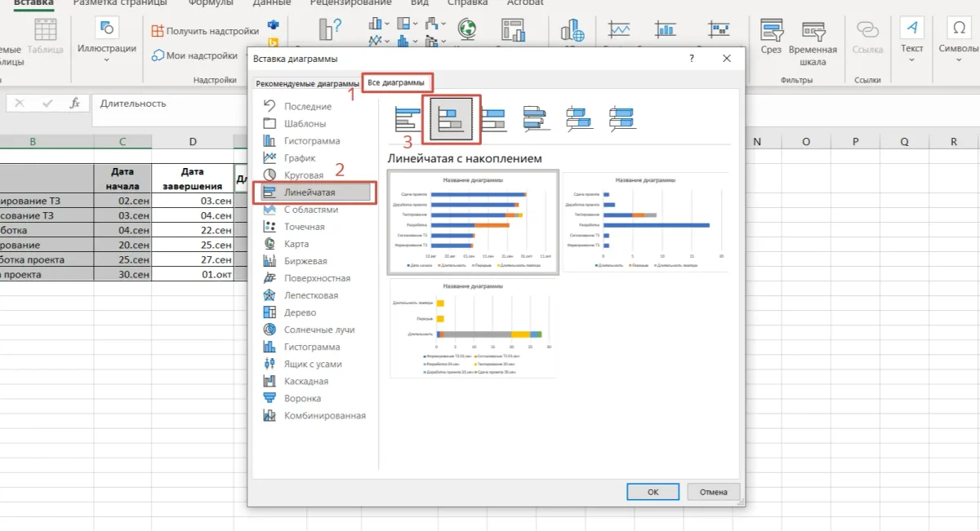
Task: Select Круговая chart type in list
Action: [x=303, y=175]
